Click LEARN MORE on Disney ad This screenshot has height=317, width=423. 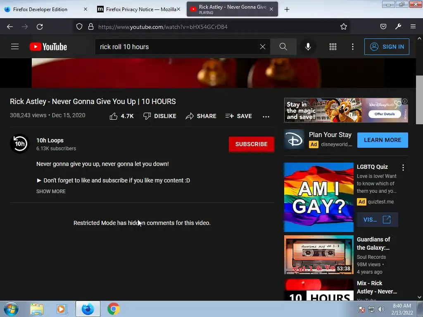click(383, 140)
